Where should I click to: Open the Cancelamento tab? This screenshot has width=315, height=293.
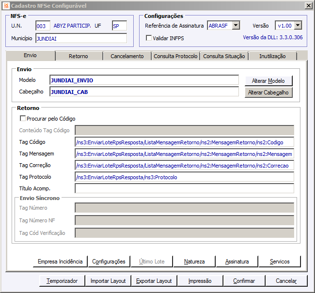coord(127,56)
